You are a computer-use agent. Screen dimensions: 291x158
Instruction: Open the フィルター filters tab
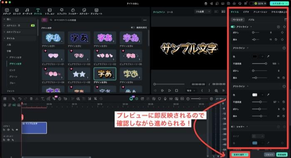pos(73,11)
